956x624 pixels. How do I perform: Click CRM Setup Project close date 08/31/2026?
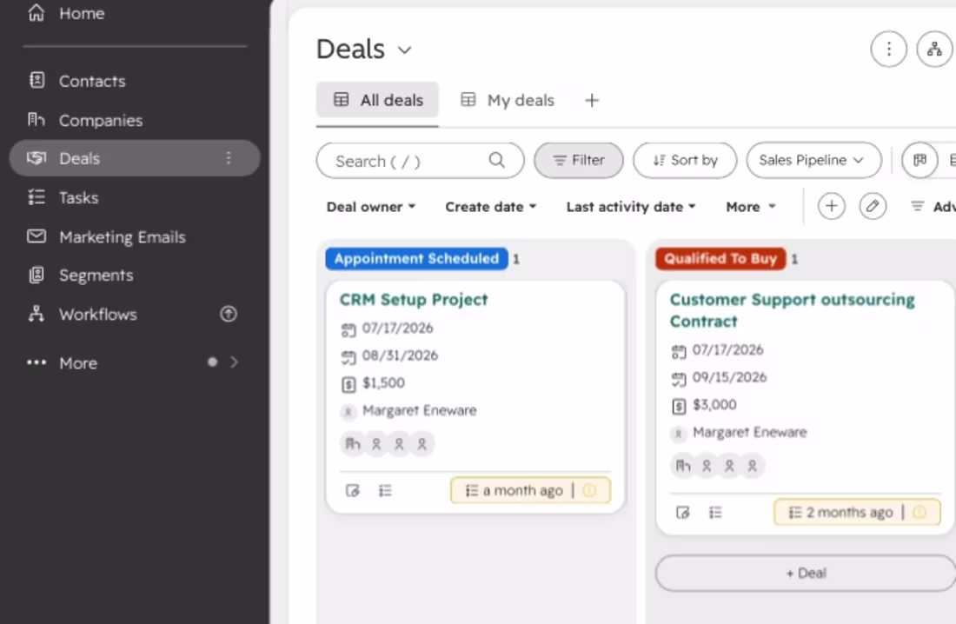[x=400, y=355]
